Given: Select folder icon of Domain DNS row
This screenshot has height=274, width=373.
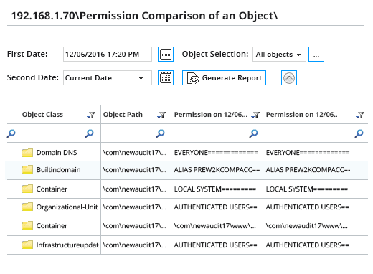Looking at the screenshot, I should tap(27, 152).
